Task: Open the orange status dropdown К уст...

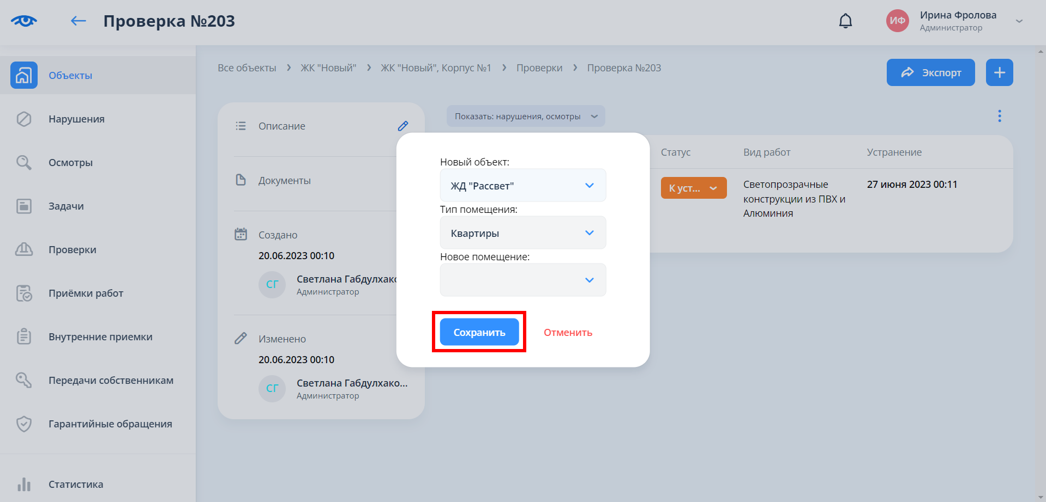Action: coord(693,188)
